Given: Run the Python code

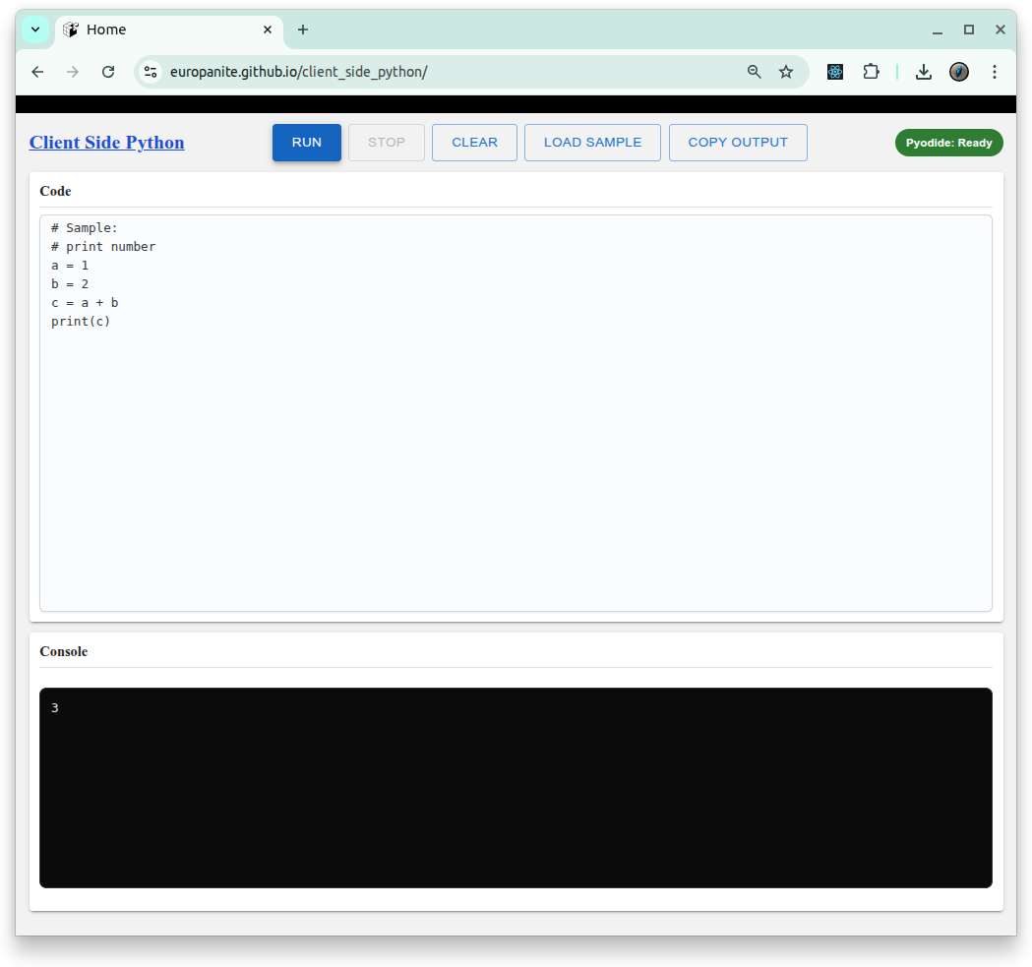Looking at the screenshot, I should pyautogui.click(x=307, y=143).
